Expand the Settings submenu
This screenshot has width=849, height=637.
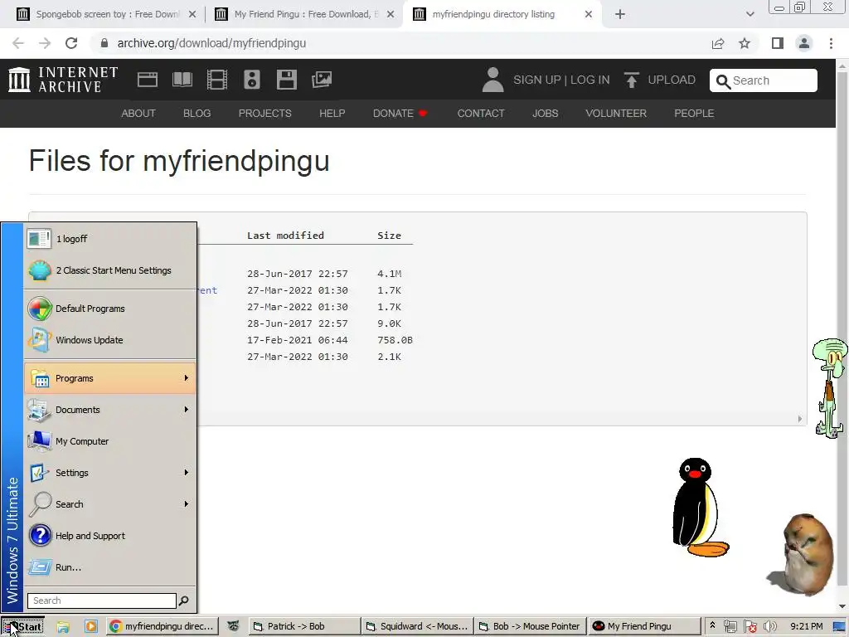click(110, 472)
